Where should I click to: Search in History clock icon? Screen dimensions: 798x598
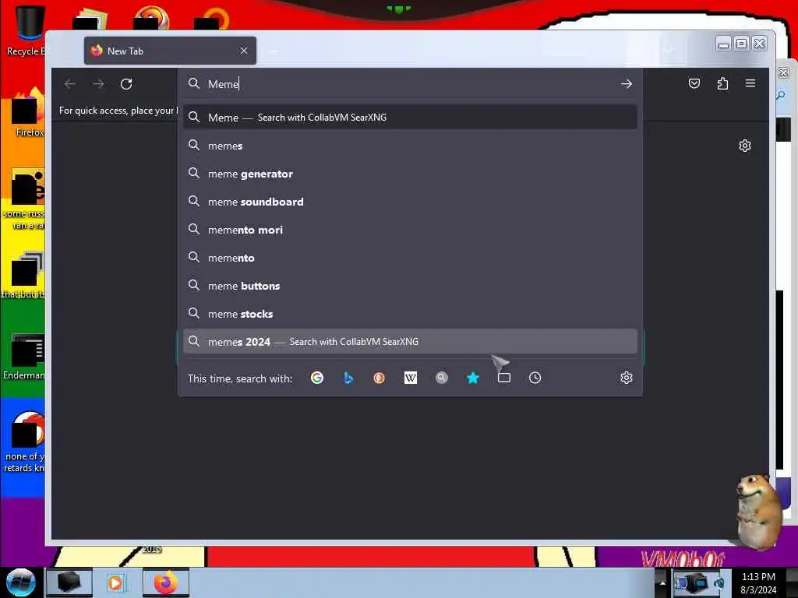coord(535,378)
